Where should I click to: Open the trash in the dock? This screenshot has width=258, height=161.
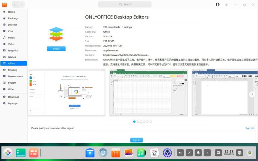[250, 153]
